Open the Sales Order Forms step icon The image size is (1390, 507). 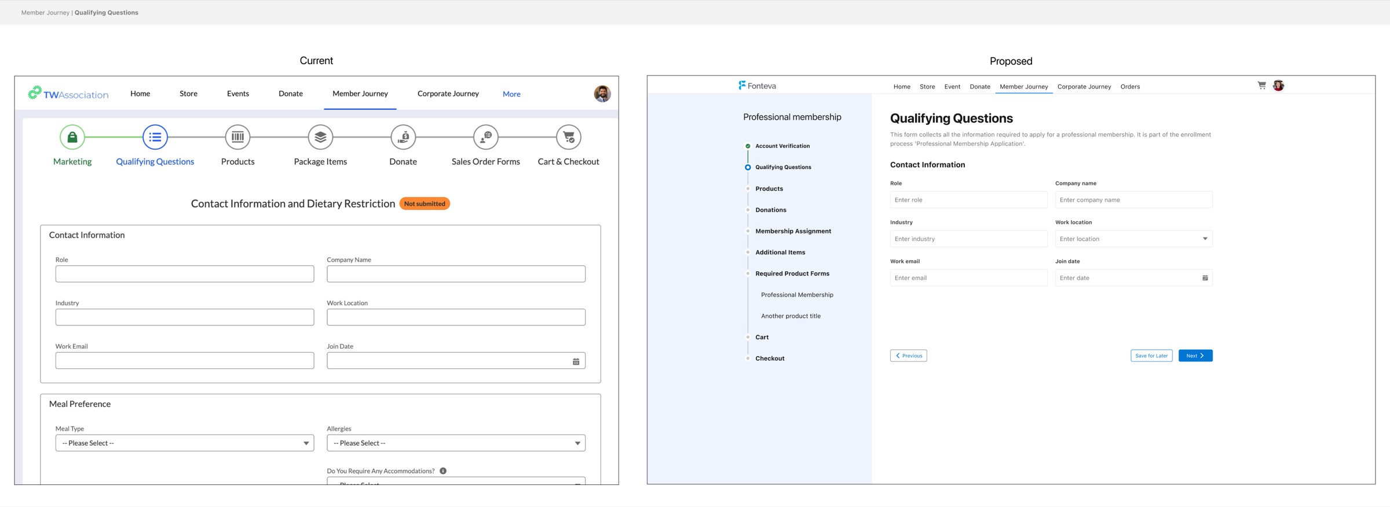(x=486, y=137)
